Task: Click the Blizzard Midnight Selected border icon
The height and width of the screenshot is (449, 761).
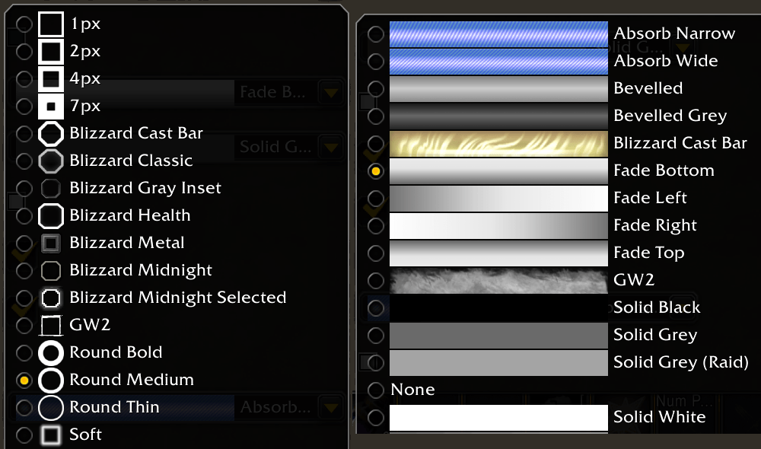Action: tap(51, 298)
